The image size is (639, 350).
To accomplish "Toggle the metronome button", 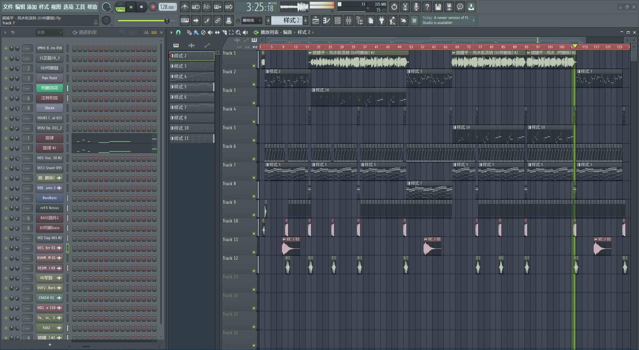I will click(x=184, y=7).
